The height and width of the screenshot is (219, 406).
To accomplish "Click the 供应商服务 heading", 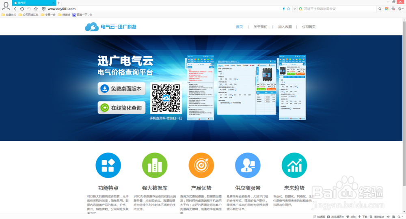I will click(x=248, y=188).
